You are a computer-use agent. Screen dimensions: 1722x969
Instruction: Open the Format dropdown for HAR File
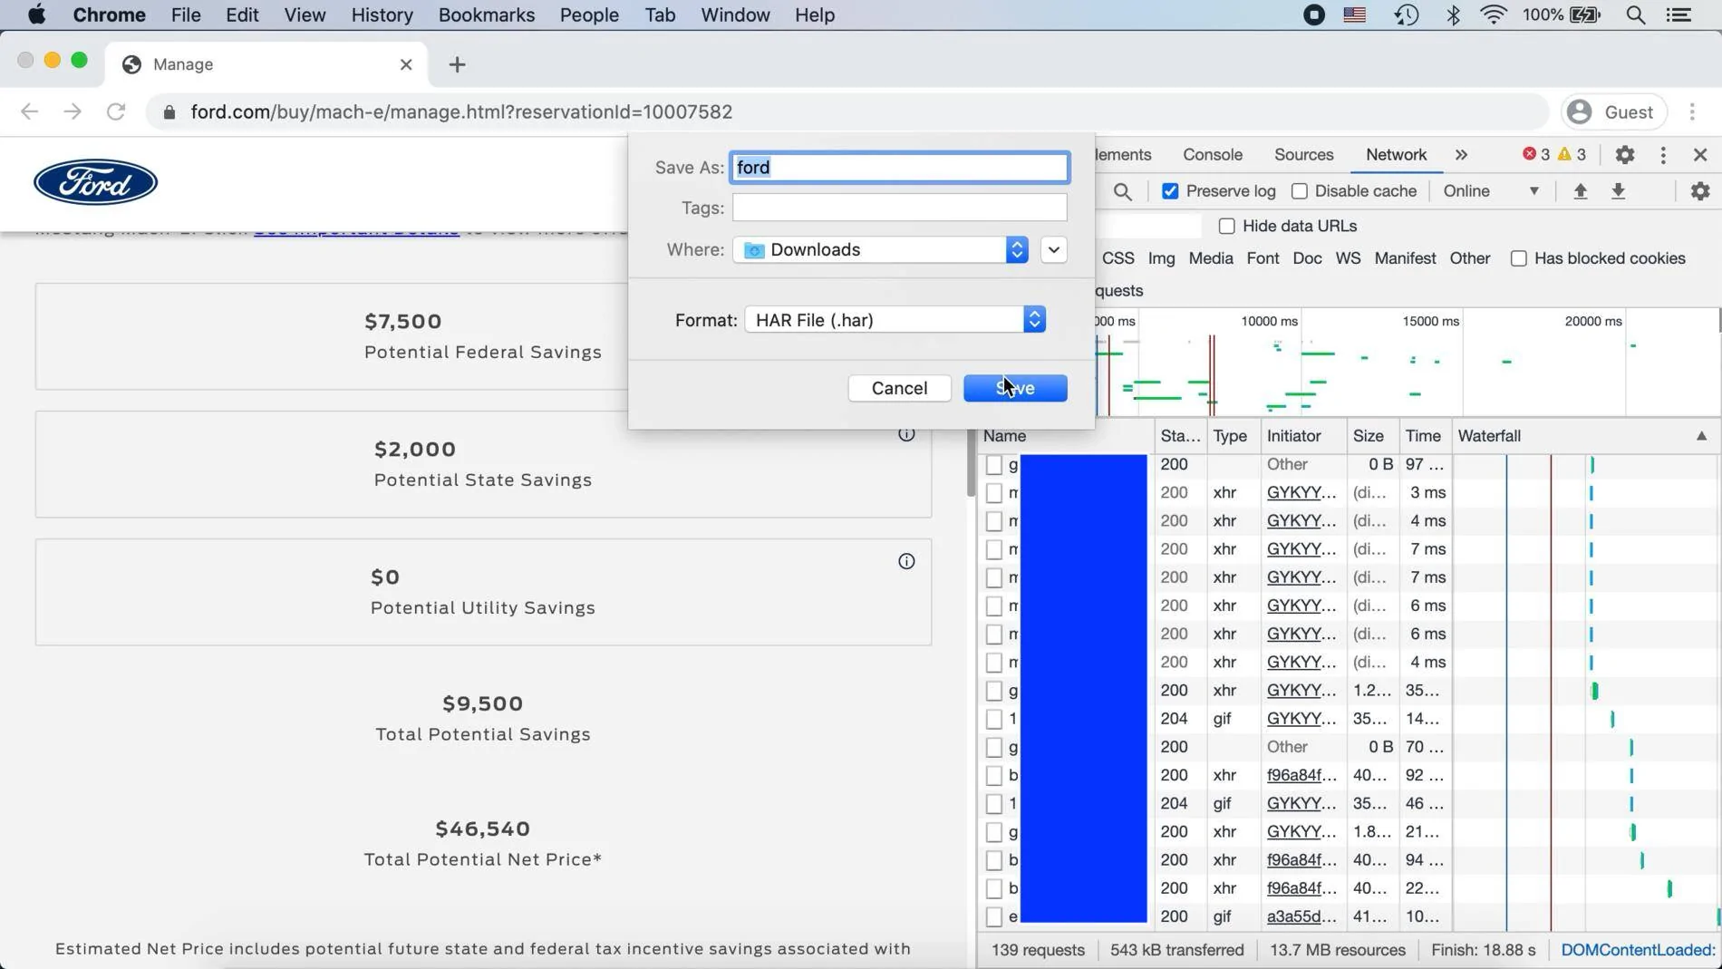(895, 320)
